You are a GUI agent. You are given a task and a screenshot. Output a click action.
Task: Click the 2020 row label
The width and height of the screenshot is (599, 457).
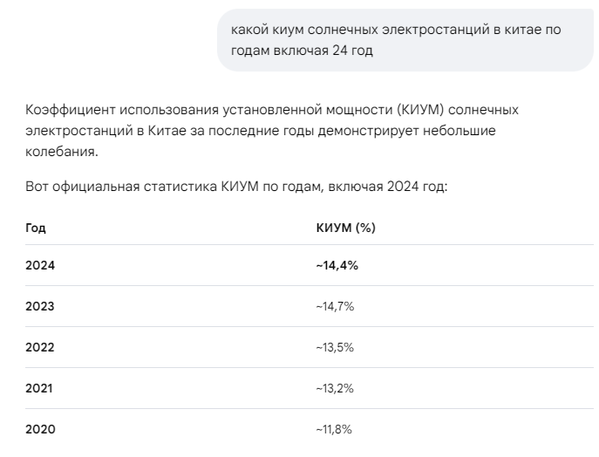[40, 429]
